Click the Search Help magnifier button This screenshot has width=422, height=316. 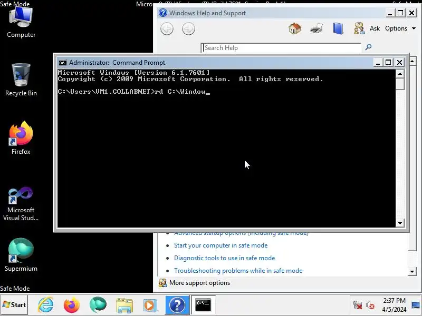368,47
